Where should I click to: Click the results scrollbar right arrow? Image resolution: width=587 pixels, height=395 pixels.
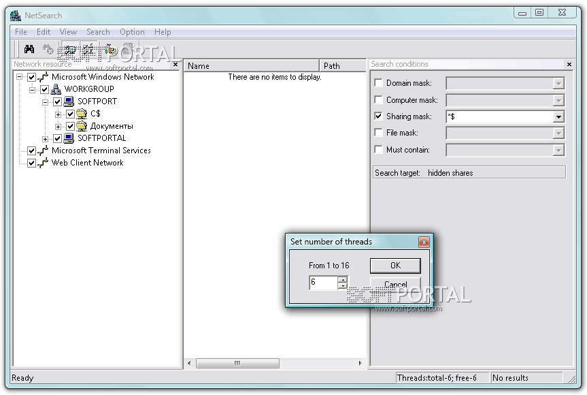[360, 363]
